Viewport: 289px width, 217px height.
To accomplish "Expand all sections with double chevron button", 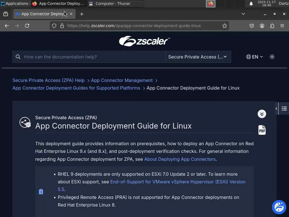I will 262,114.
